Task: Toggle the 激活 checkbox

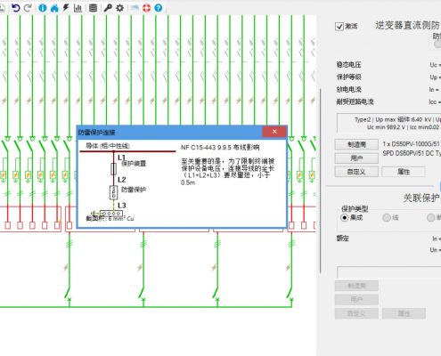Action: (339, 27)
